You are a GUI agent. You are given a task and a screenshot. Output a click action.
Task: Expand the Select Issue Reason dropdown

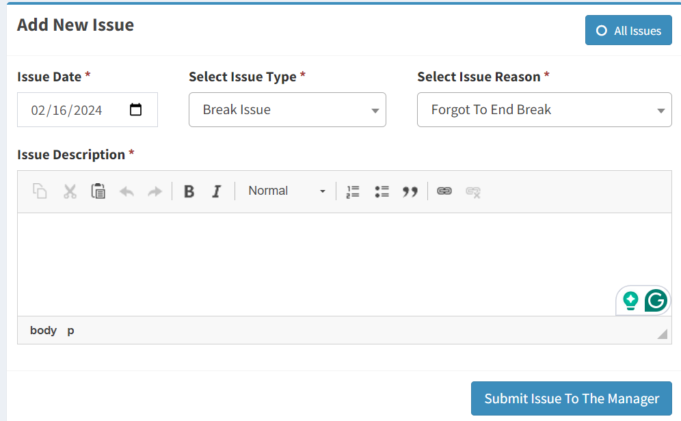(544, 110)
